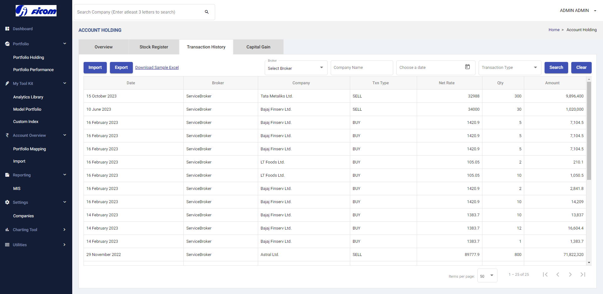Click table scrollbar up arrow

click(589, 79)
